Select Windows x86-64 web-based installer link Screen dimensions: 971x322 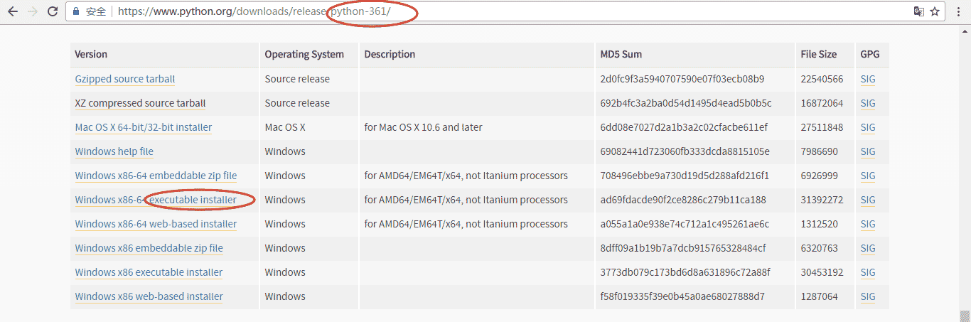click(x=156, y=224)
